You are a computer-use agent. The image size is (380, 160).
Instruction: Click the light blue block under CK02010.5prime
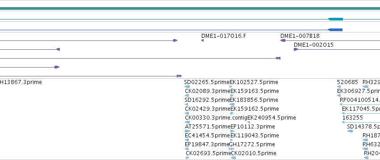pyautogui.click(x=233, y=158)
